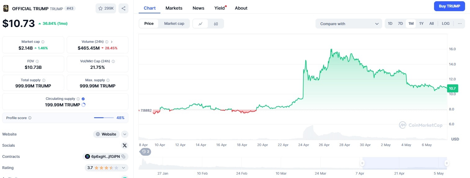Screen dimensions: 470x178
Task: Click the circulating supply progress ring icon
Action: click(83, 105)
